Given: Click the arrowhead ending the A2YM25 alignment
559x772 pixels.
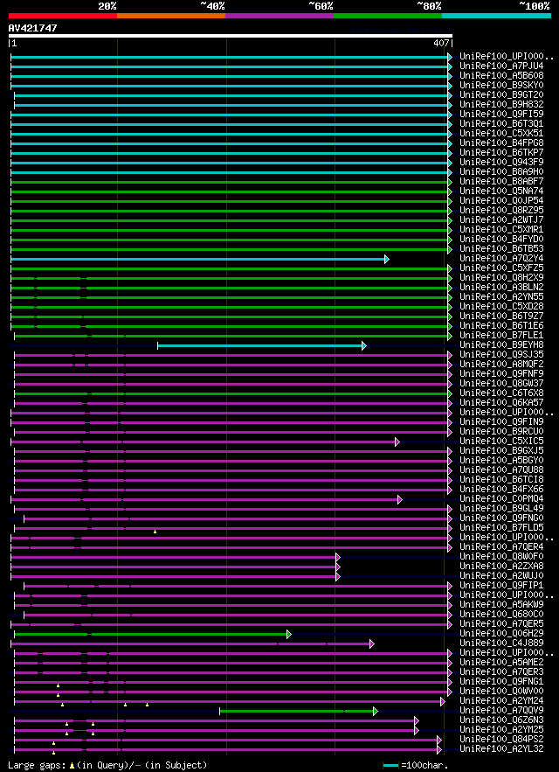Looking at the screenshot, I should click(417, 730).
